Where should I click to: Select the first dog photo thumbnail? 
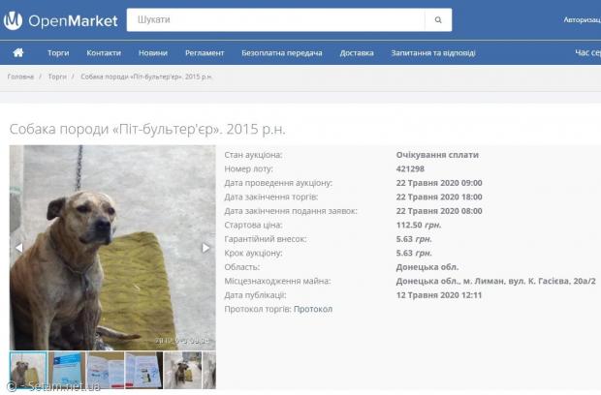(x=28, y=370)
